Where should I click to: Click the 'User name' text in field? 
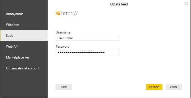(x=65, y=38)
